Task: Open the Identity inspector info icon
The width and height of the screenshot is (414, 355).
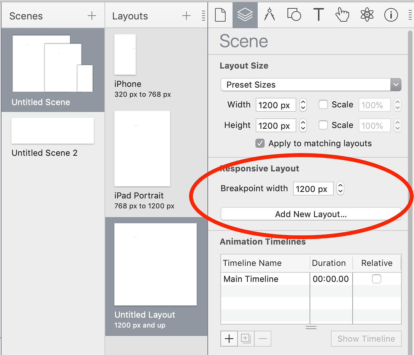Action: [x=391, y=14]
